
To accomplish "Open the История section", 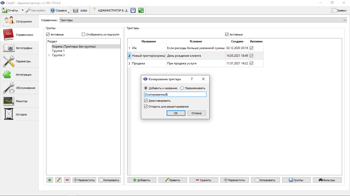I will [x=19, y=114].
